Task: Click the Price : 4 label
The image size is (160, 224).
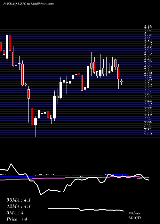Action: [17, 219]
